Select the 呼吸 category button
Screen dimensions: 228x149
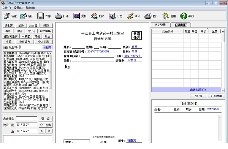point(46,25)
